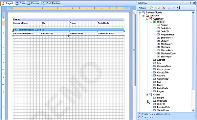The image size is (197, 120).
Task: Select the ContactName field
Action: [x=164, y=69]
